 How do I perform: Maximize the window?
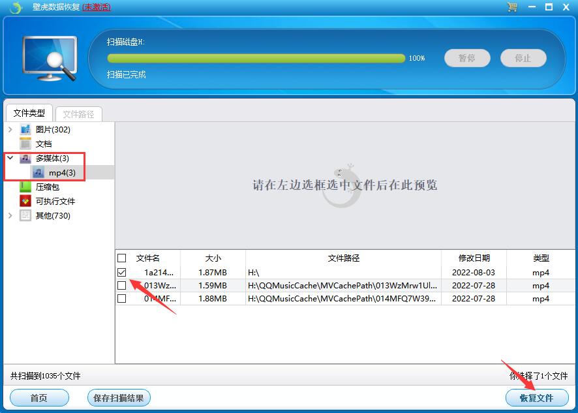click(x=549, y=7)
